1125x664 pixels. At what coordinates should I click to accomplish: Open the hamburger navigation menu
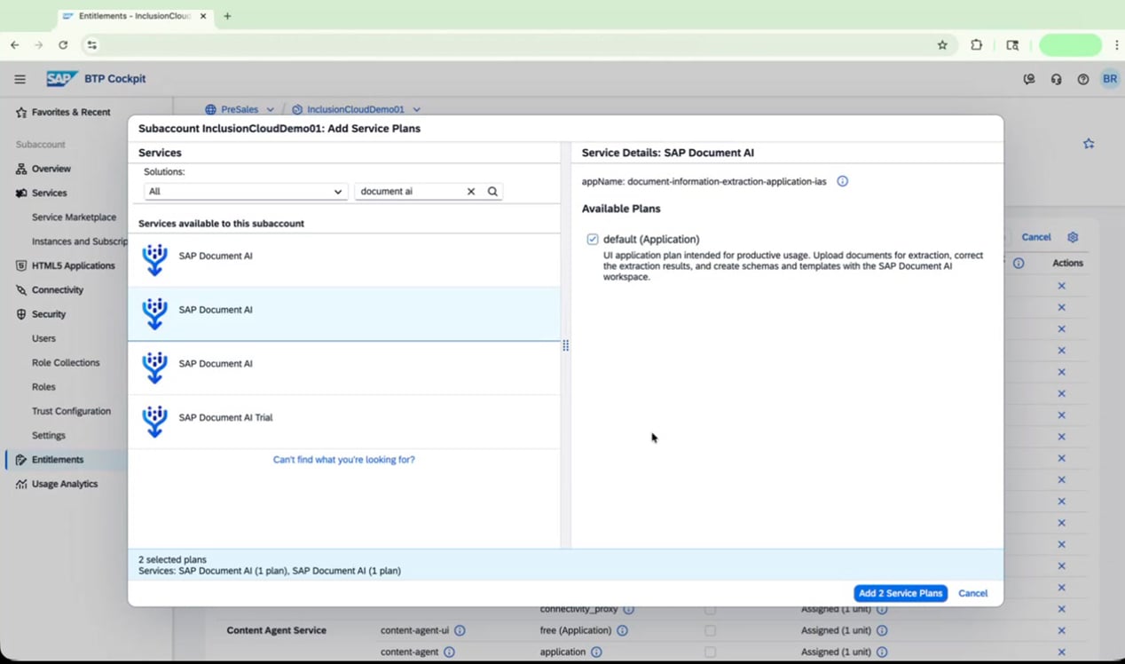pos(20,79)
